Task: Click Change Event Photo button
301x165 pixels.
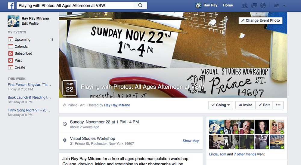Action: point(260,20)
